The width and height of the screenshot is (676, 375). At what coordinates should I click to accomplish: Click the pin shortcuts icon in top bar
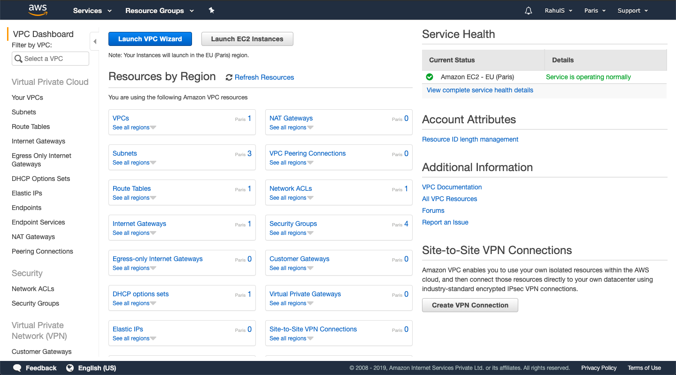coord(211,10)
